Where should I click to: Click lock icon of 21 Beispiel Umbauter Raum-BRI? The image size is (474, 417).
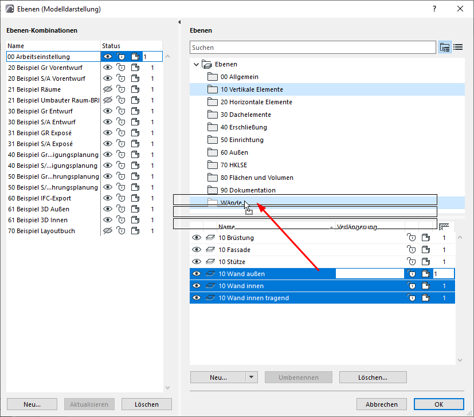coord(121,100)
